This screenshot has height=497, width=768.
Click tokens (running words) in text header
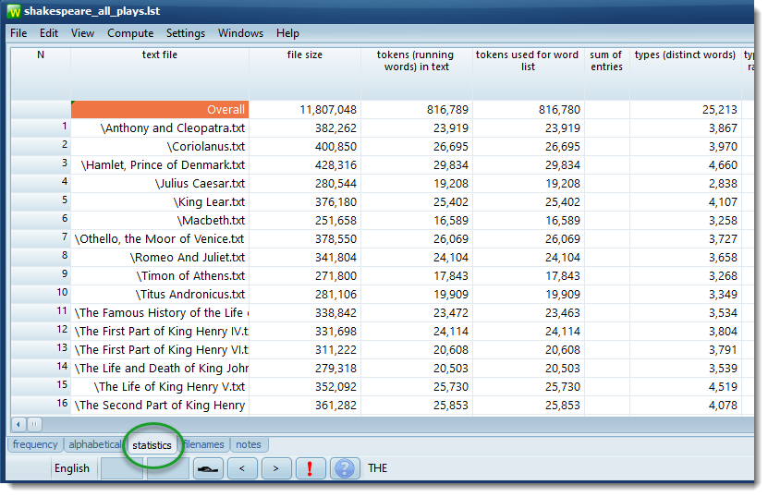(416, 74)
